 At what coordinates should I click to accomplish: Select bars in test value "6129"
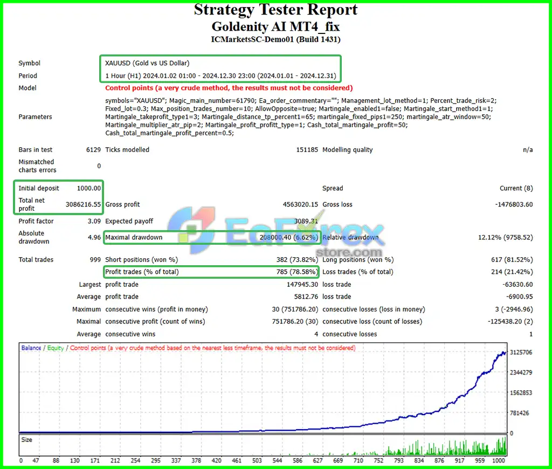click(x=93, y=150)
